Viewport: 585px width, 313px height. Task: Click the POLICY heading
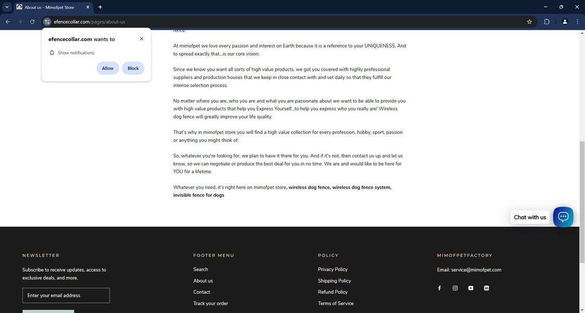click(328, 255)
